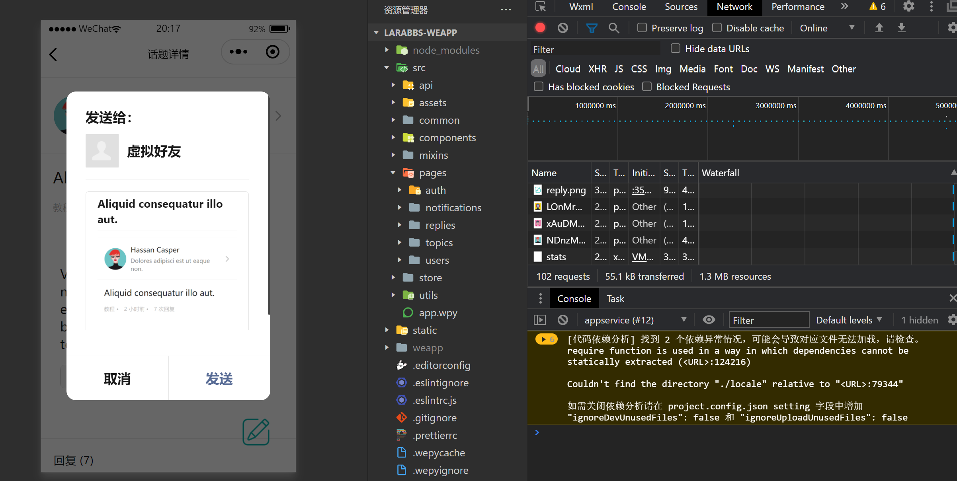The image size is (957, 481).
Task: Clear the network log
Action: (x=562, y=28)
